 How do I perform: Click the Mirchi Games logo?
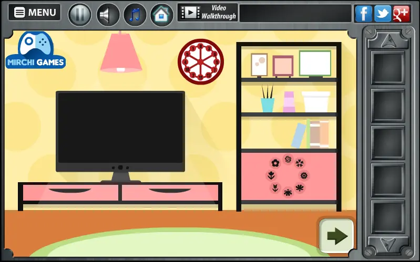(36, 50)
